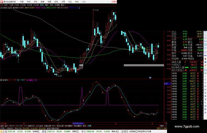Viewport: 207px width, 133px height.
Task: Click the 5日净流入额 green bar row
Action: tap(187, 67)
